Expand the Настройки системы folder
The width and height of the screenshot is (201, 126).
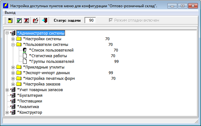[13, 39]
